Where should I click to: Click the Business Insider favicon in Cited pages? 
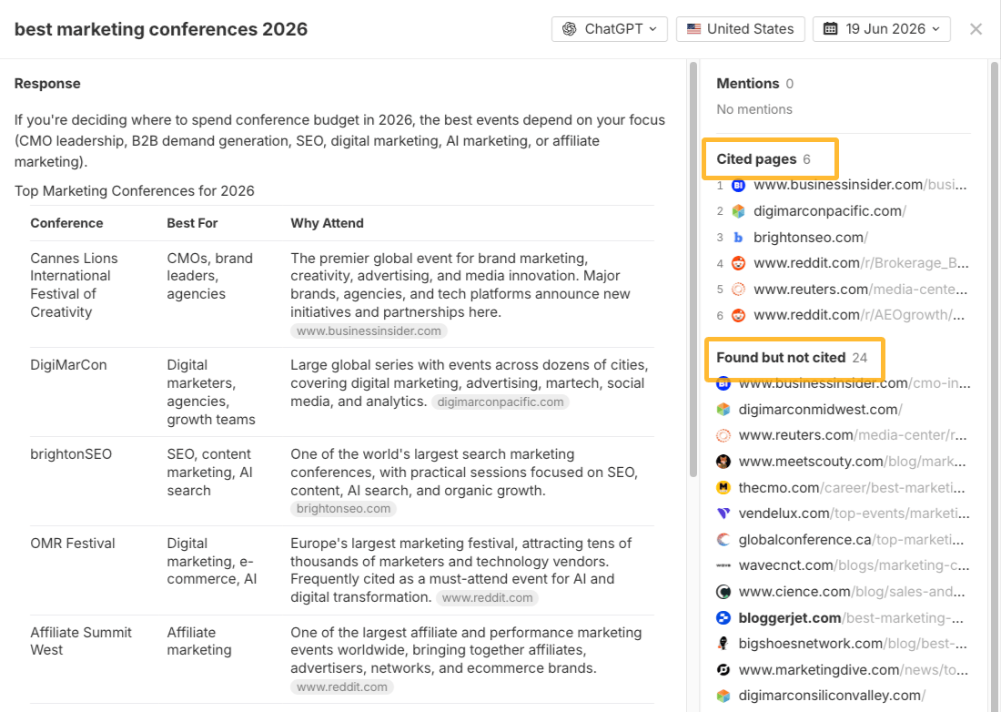pyautogui.click(x=738, y=185)
